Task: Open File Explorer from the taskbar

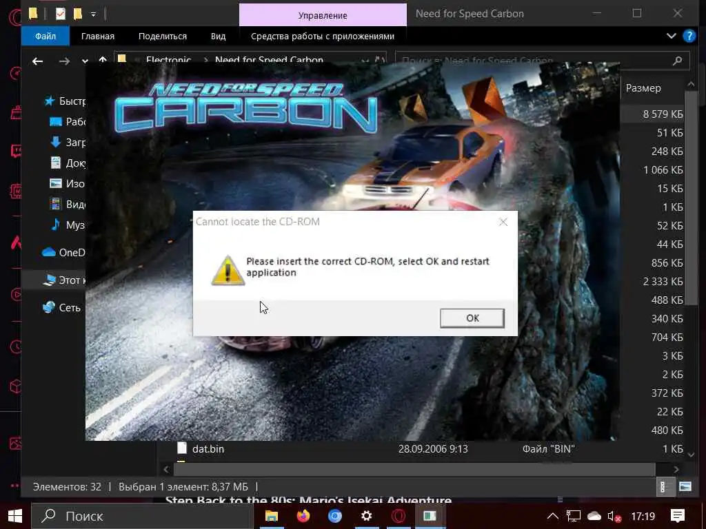Action: point(272,516)
